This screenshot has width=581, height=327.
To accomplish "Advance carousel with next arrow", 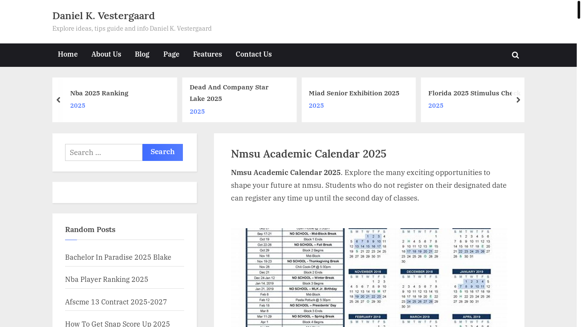I will tap(518, 100).
